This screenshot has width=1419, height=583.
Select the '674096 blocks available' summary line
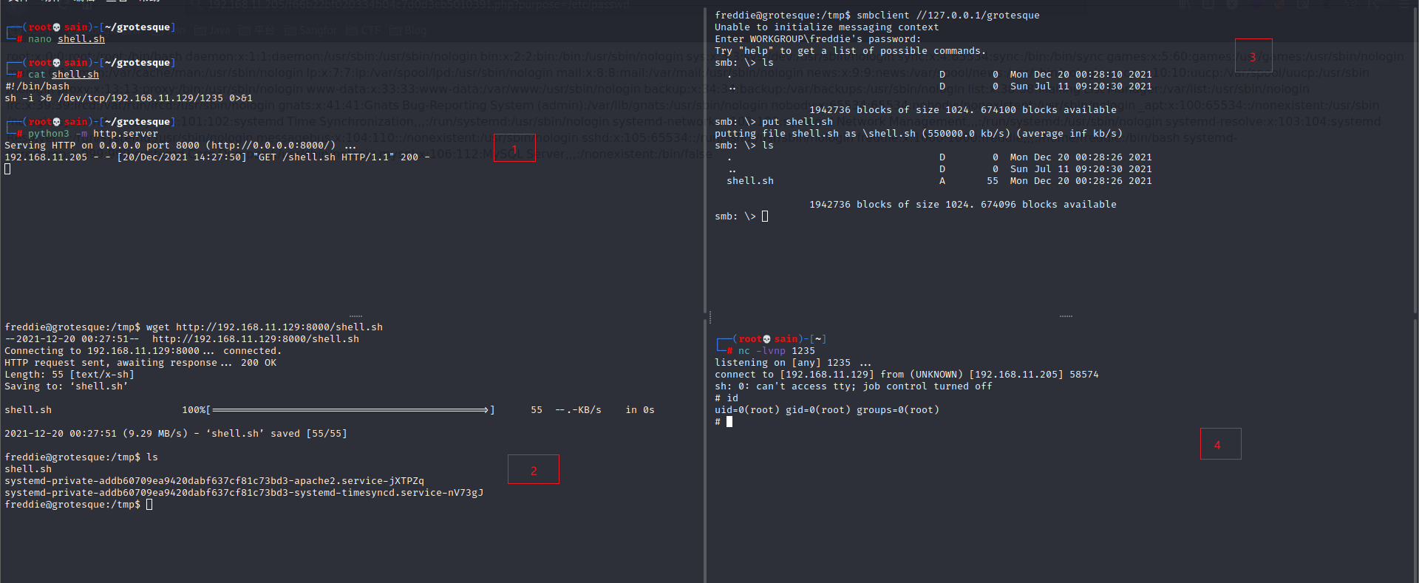(963, 205)
